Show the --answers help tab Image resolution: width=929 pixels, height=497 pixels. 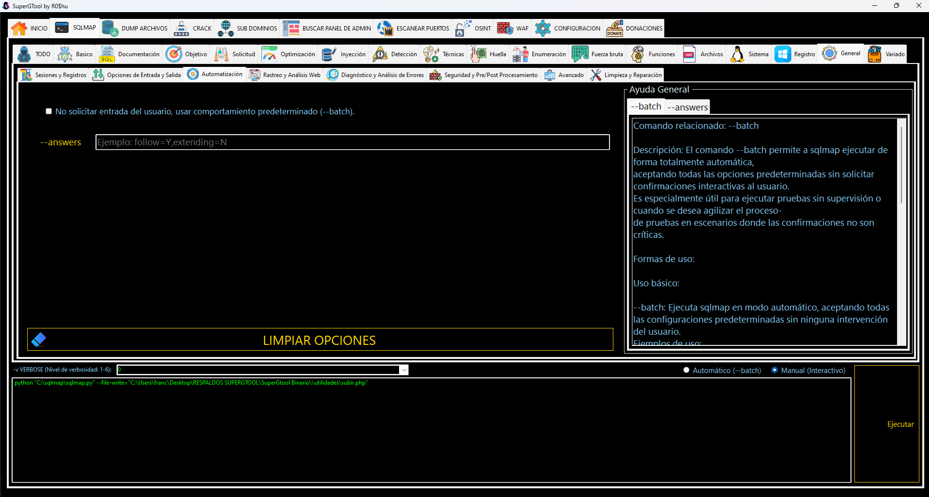pyautogui.click(x=688, y=107)
